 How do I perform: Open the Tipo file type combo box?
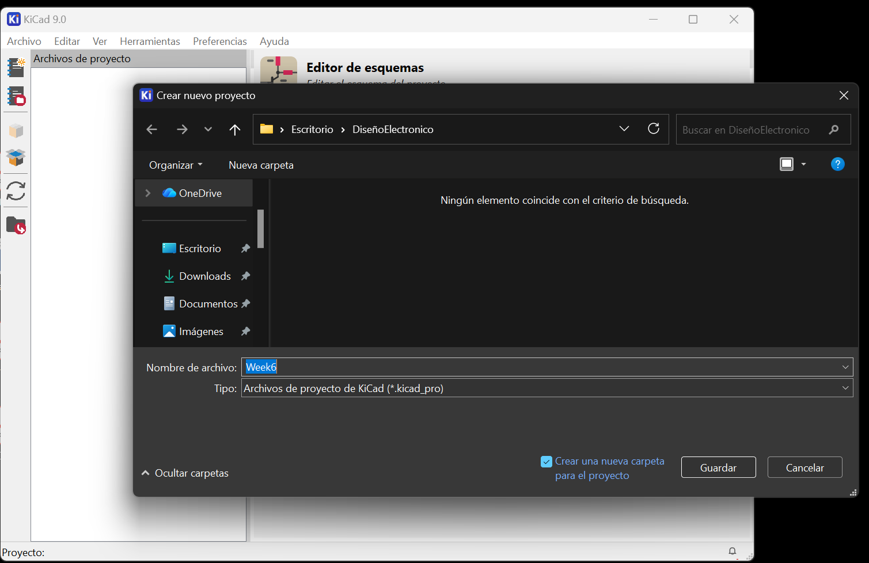pyautogui.click(x=547, y=389)
